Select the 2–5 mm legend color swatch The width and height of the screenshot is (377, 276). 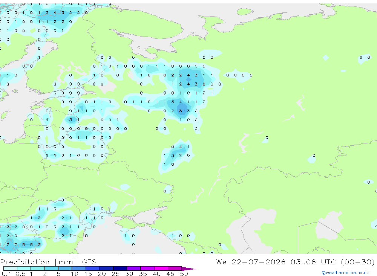point(51,268)
